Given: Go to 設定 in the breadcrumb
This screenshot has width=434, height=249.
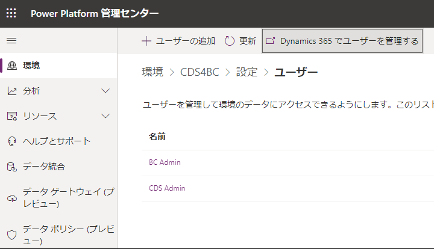Looking at the screenshot, I should tap(247, 72).
